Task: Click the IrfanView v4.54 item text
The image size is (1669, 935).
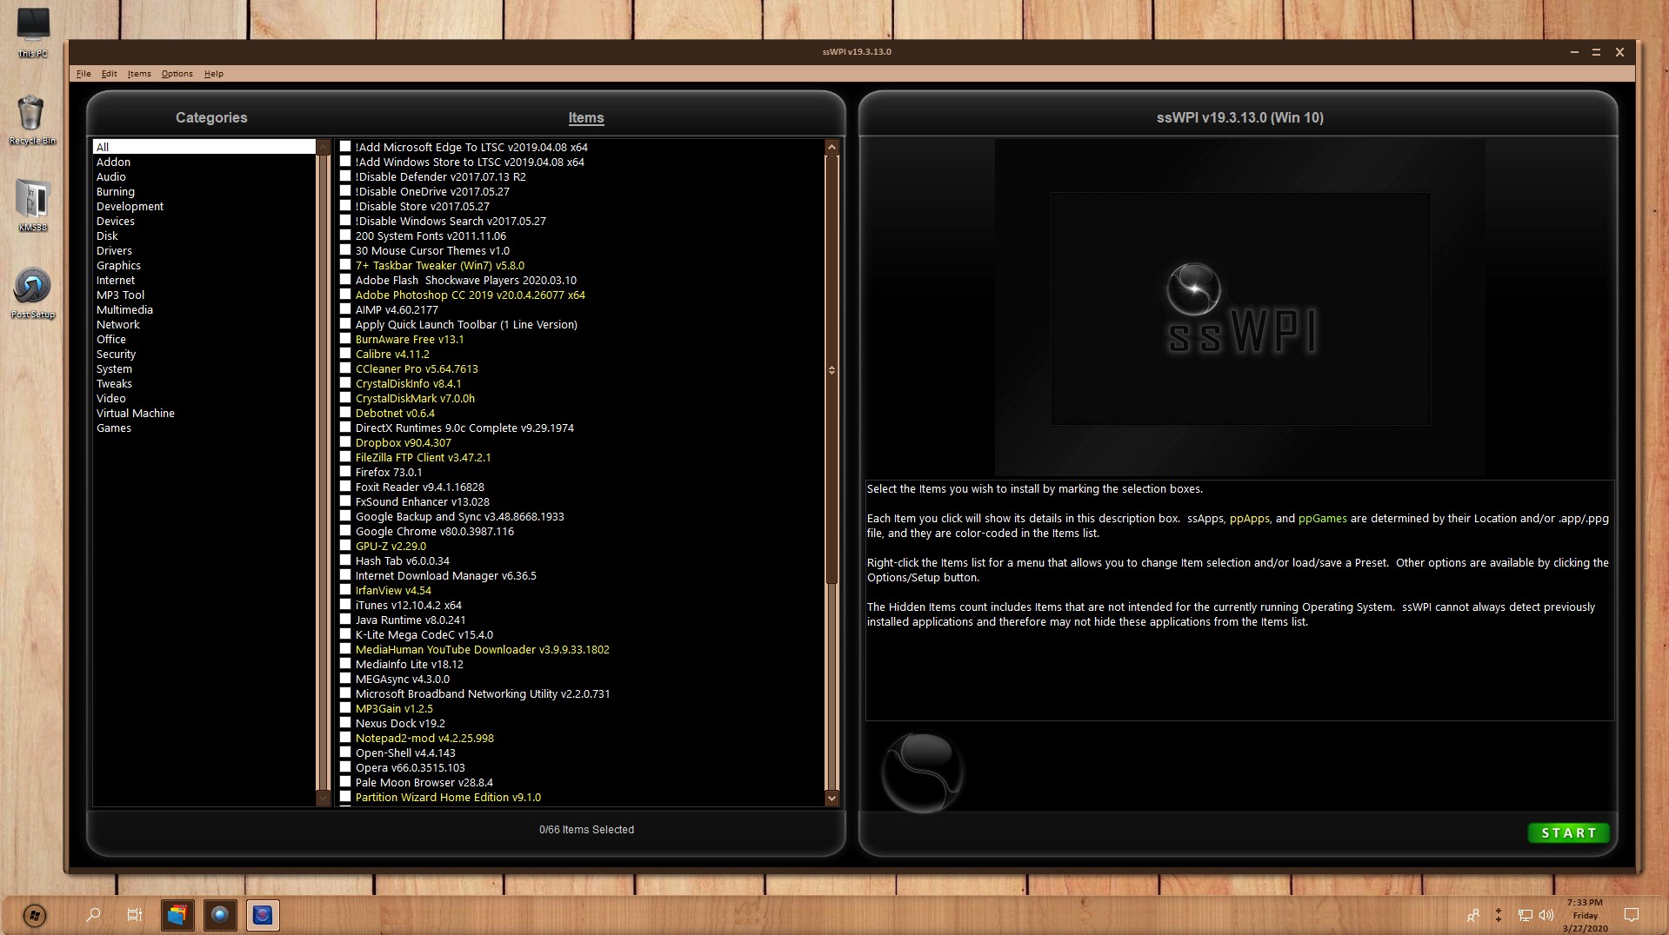Action: pyautogui.click(x=393, y=590)
